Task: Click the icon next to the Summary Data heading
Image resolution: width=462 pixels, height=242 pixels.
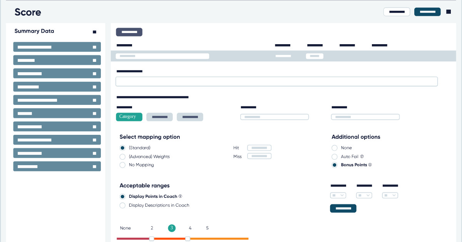Action: [95, 32]
